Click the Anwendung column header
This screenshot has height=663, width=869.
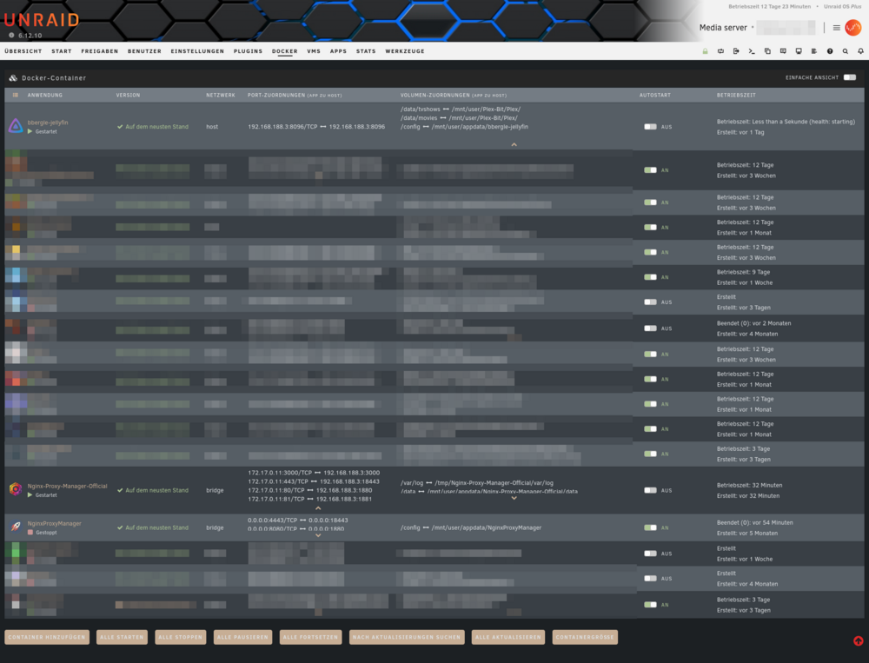pos(45,96)
